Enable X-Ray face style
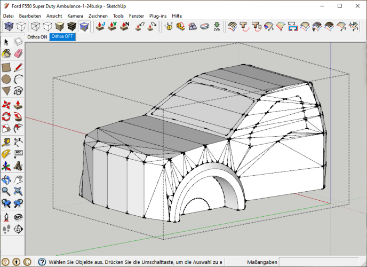This screenshot has width=367, height=267. [x=9, y=27]
